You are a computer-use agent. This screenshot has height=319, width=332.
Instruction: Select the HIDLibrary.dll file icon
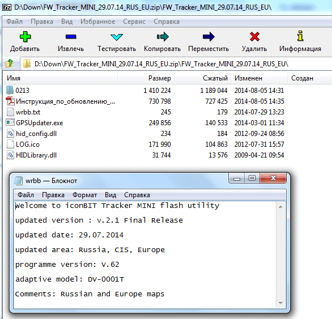point(10,155)
